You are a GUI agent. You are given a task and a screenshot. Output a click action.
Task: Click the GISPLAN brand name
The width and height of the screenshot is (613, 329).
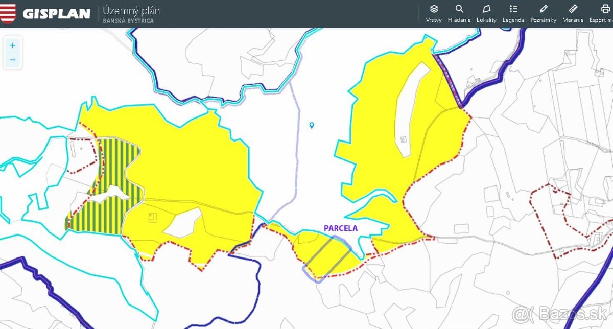(x=56, y=14)
